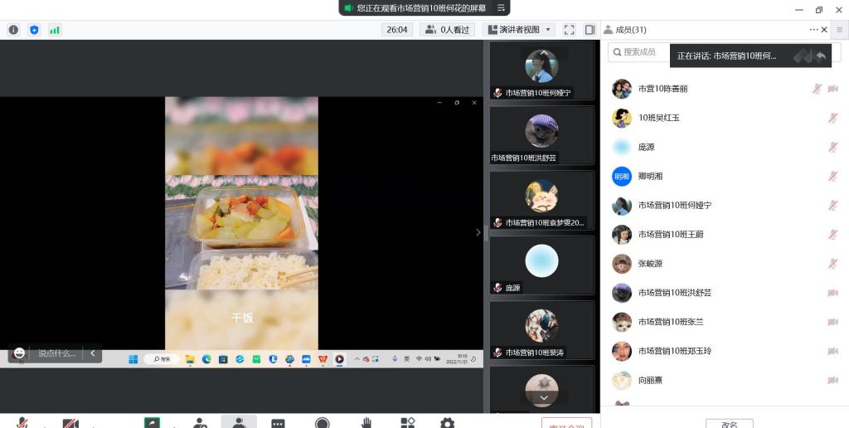This screenshot has height=428, width=849.
Task: Toggle the side panel layout icon
Action: pos(589,30)
